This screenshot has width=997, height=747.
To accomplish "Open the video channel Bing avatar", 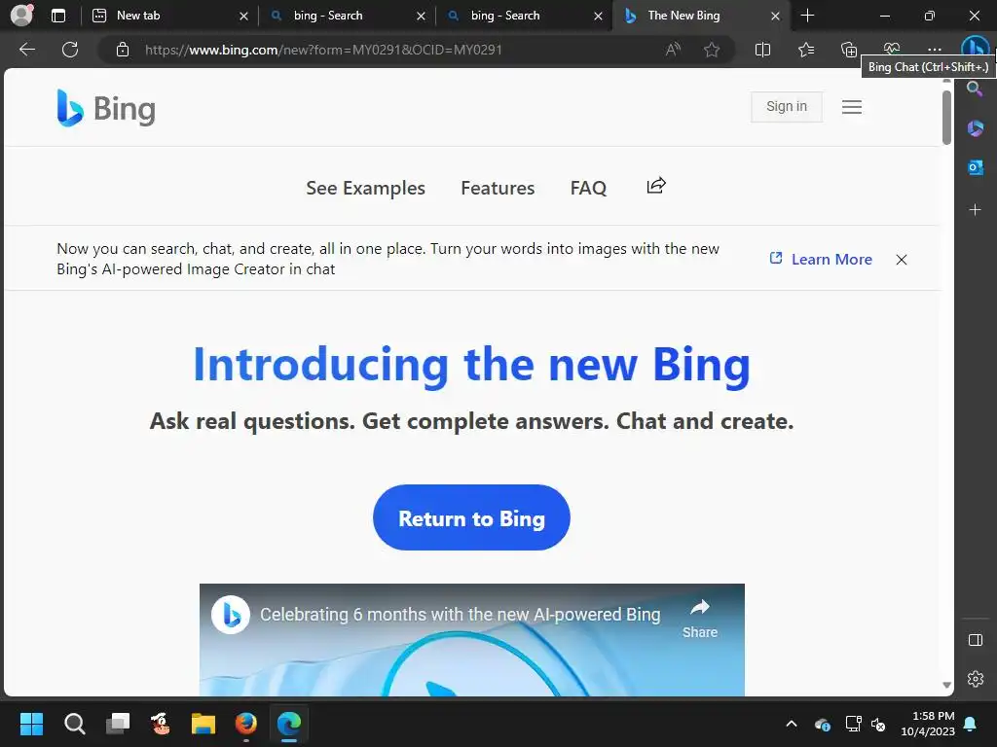I will pyautogui.click(x=230, y=615).
